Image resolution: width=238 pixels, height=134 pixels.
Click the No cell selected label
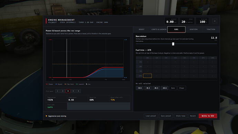143,84
